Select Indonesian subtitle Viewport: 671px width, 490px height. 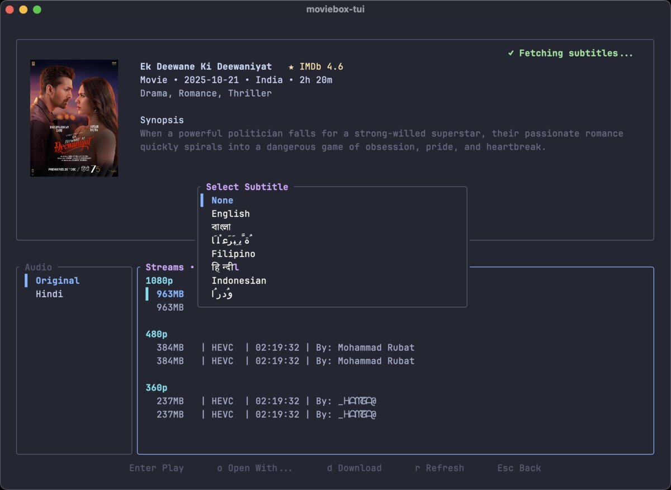(239, 281)
